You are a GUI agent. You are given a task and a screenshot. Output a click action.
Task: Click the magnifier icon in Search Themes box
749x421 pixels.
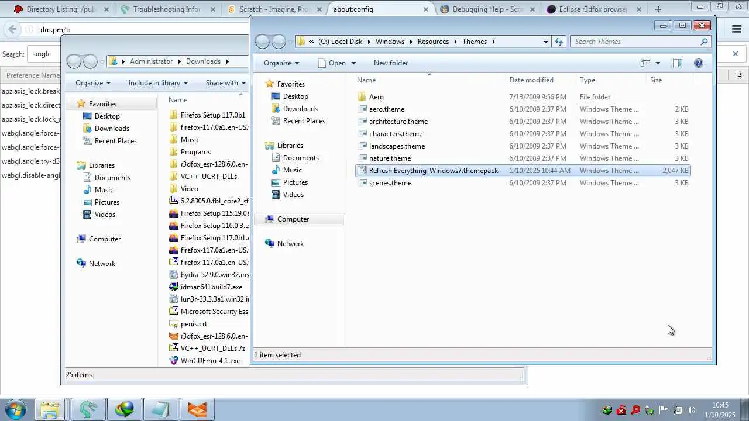(704, 42)
